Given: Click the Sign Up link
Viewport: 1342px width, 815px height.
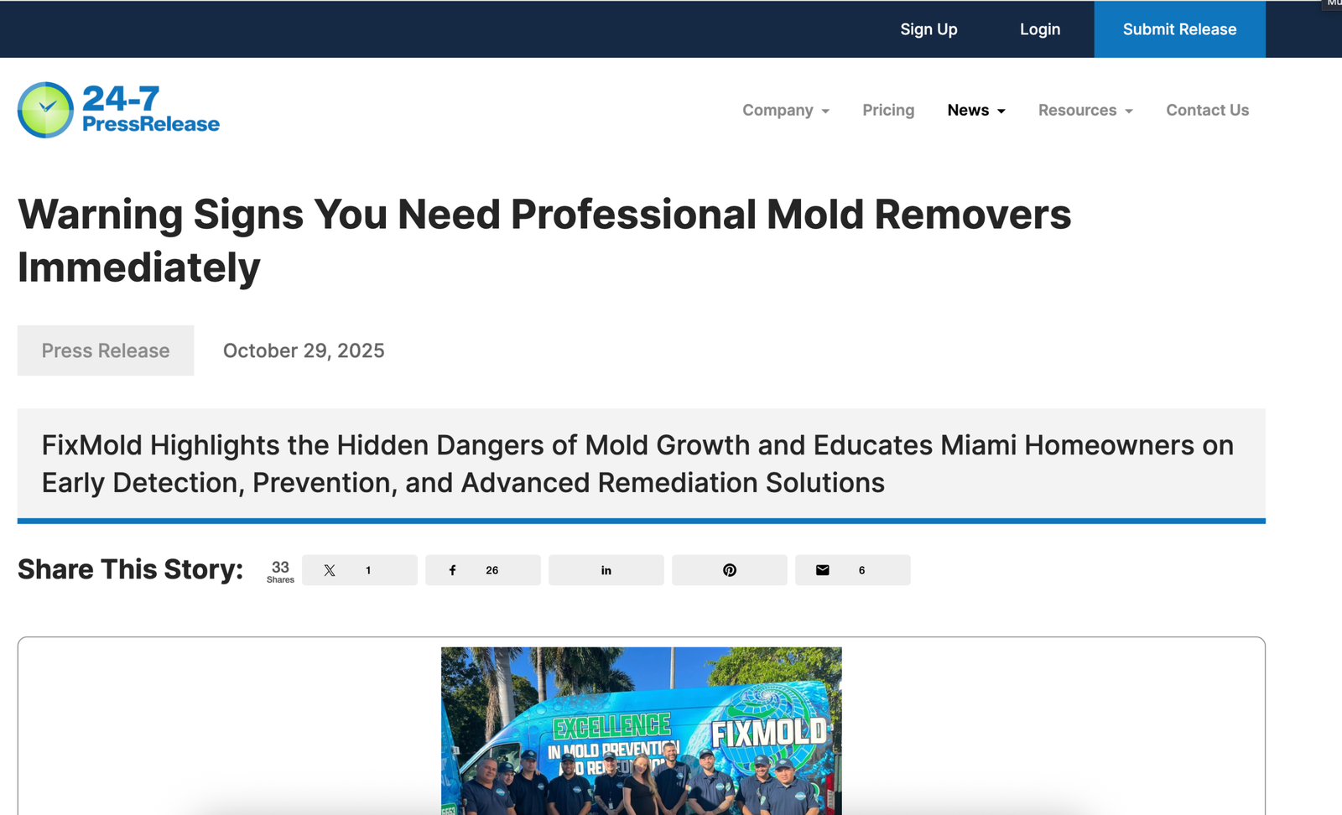Looking at the screenshot, I should click(928, 29).
